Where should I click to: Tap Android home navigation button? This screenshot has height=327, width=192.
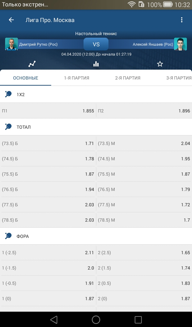click(x=96, y=319)
